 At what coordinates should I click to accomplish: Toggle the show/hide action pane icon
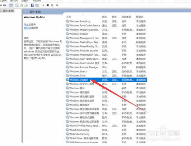37,5
